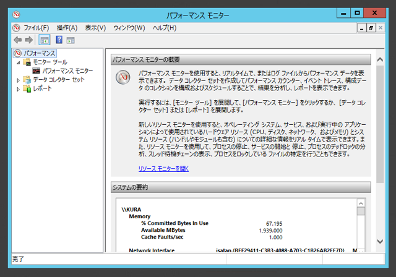Click the Cache Faults/sec counter row
The image size is (396, 277).
(x=212, y=237)
